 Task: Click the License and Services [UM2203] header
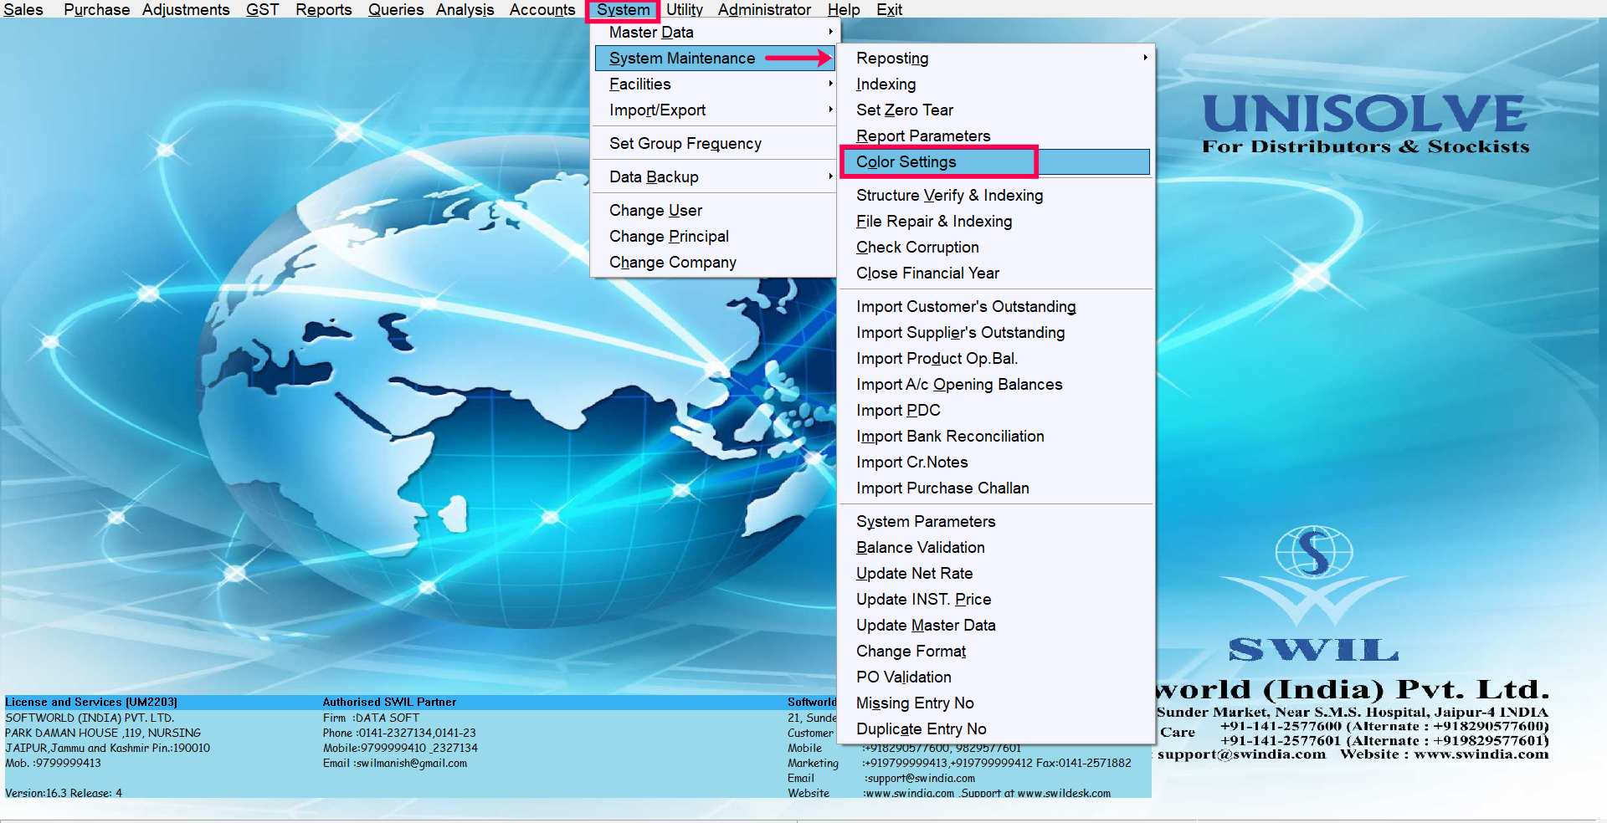(x=91, y=703)
